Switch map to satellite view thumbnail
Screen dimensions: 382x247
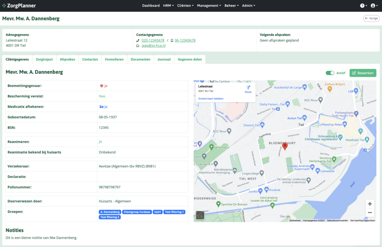coord(200,216)
